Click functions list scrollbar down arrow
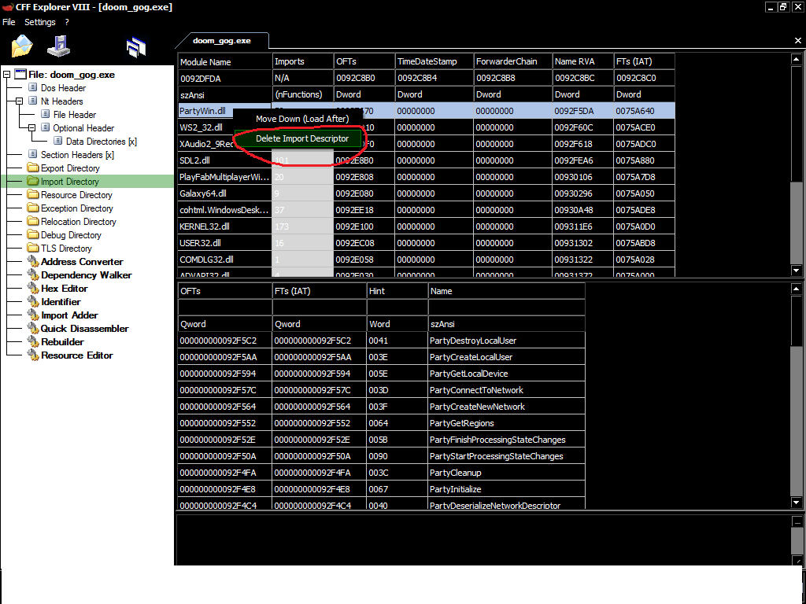The width and height of the screenshot is (806, 604). click(797, 503)
